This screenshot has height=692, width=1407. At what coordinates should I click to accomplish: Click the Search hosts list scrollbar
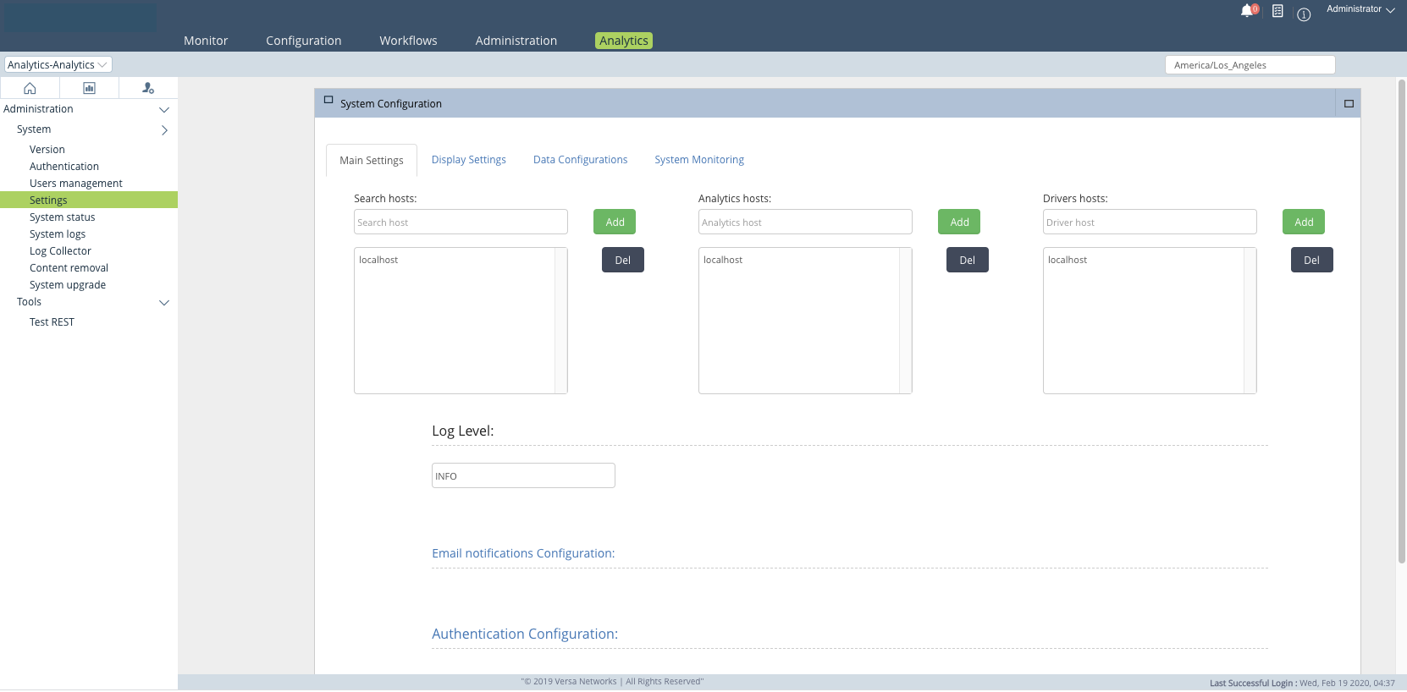(x=560, y=321)
